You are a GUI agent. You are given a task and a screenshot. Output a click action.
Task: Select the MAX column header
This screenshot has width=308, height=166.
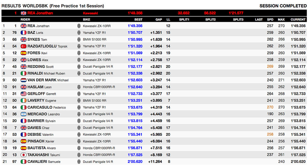click(x=281, y=19)
